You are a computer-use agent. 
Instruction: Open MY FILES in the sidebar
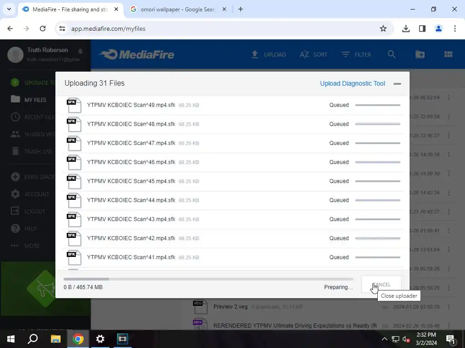(29, 100)
